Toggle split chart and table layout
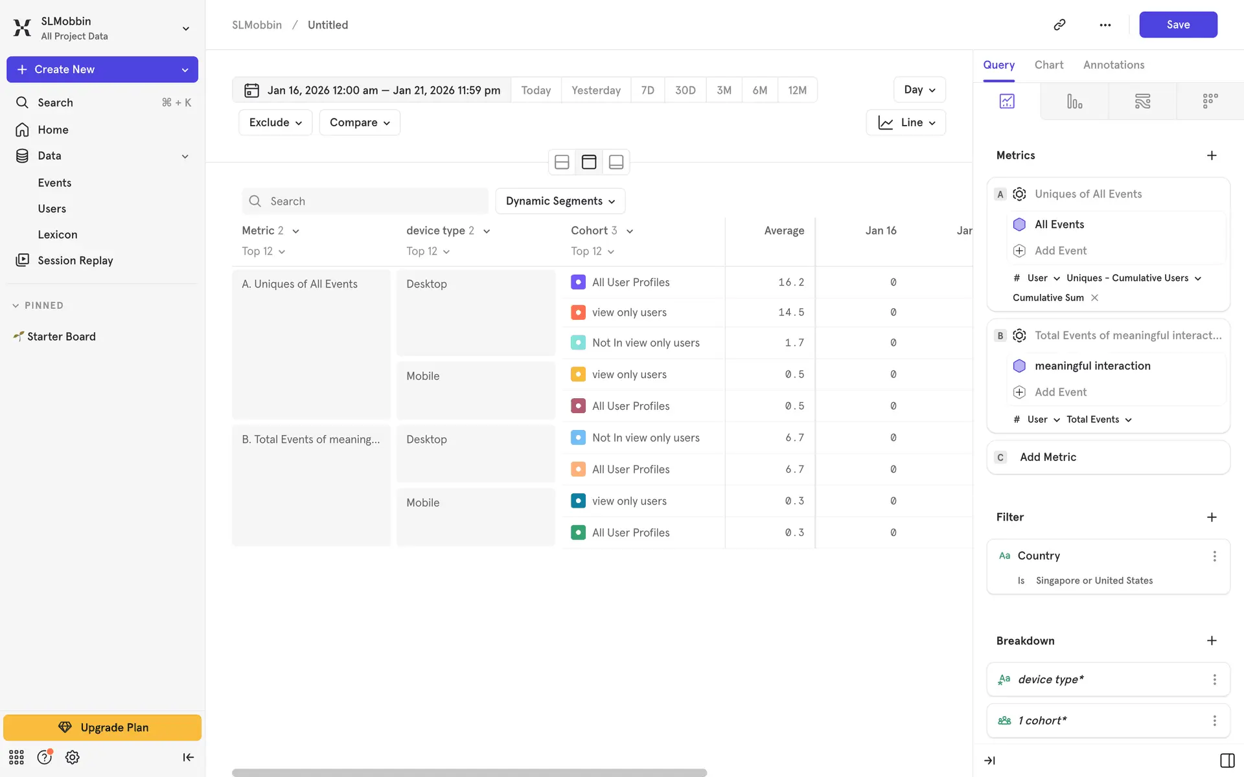Viewport: 1244px width, 777px height. pos(562,162)
